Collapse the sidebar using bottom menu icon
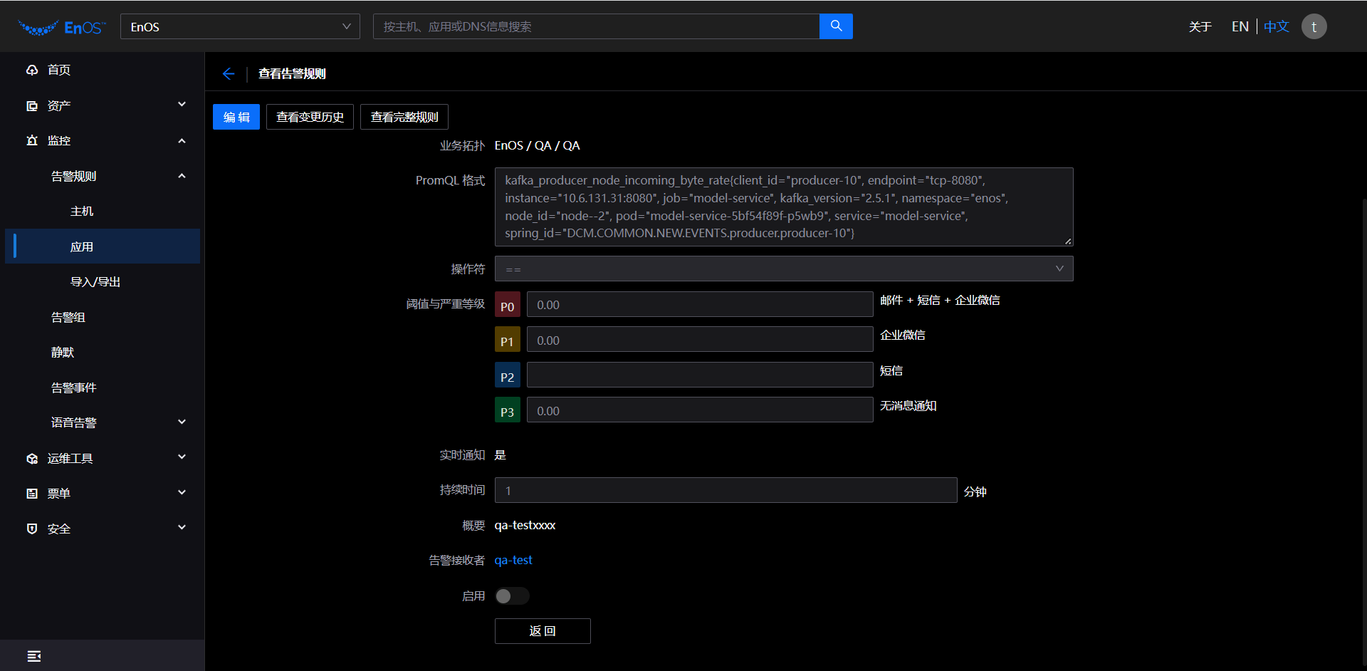This screenshot has height=671, width=1367. 33,656
